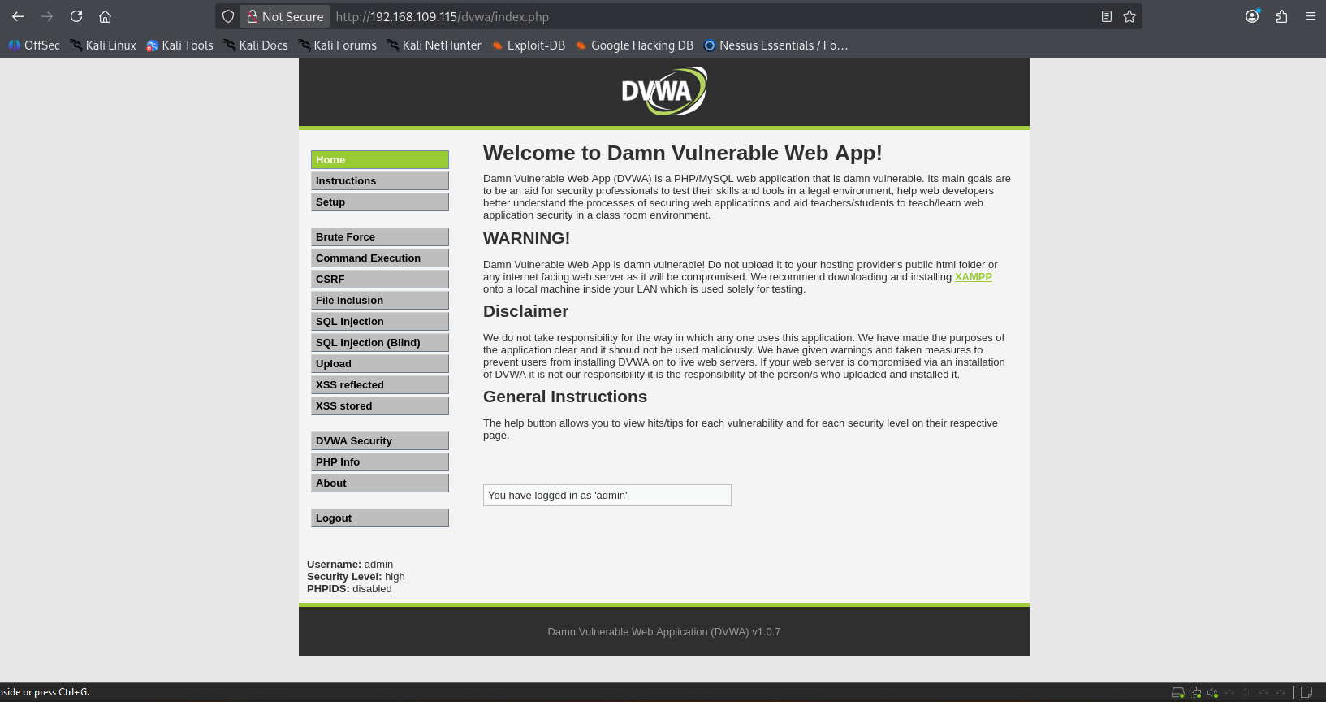This screenshot has width=1326, height=702.
Task: Open the SQL Injection (Blind) page
Action: [x=380, y=343]
